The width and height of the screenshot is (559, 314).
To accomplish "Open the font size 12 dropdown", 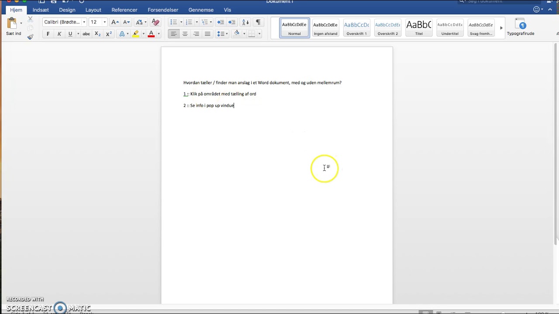I will (x=98, y=22).
